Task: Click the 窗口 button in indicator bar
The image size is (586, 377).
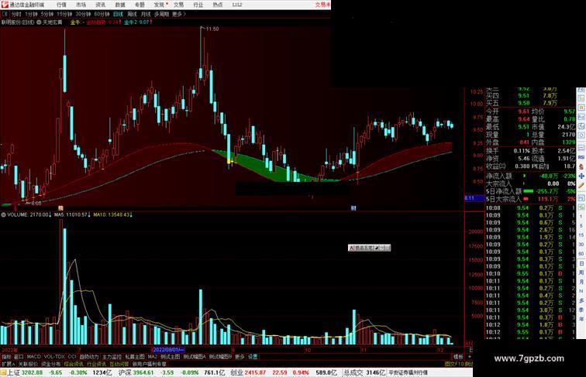Action: (x=19, y=357)
